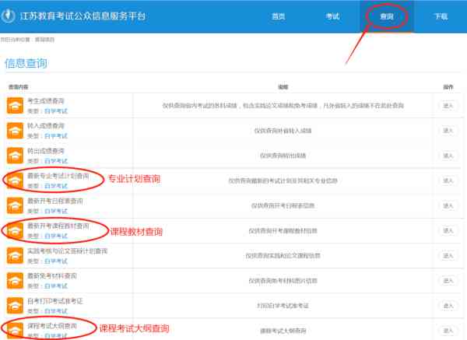The height and width of the screenshot is (340, 467).
Task: Click the orange cap icon for 考生成绩查询
Action: pyautogui.click(x=15, y=106)
